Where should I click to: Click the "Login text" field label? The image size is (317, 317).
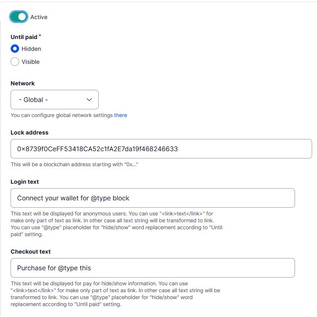tap(24, 182)
